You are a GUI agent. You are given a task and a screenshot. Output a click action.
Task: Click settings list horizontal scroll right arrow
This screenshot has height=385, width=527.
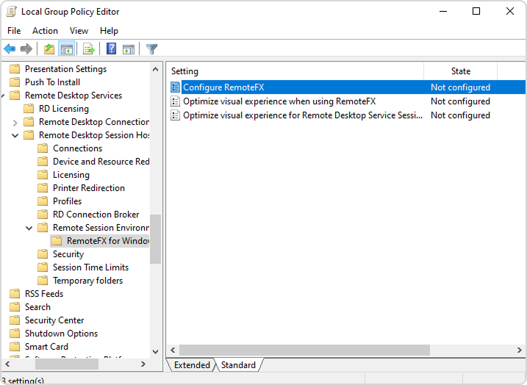coord(520,350)
